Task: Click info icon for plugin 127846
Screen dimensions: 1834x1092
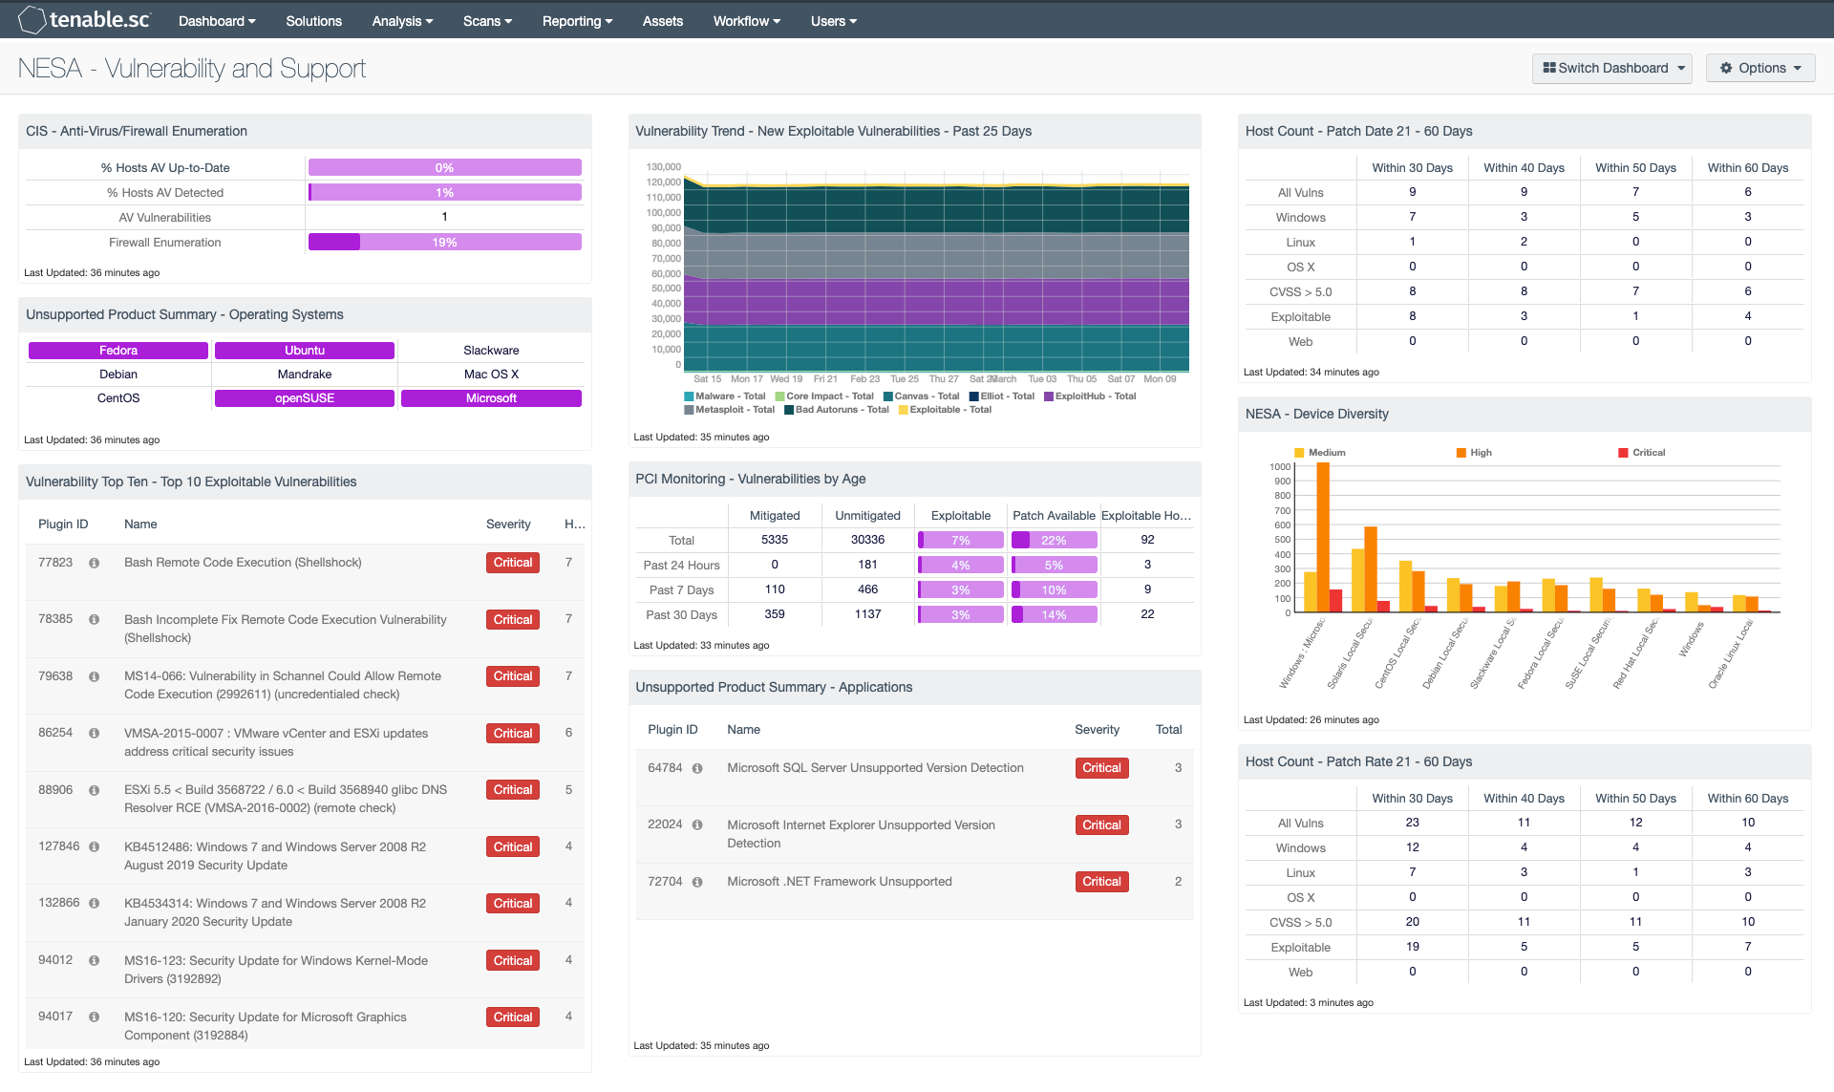Action: (x=95, y=846)
